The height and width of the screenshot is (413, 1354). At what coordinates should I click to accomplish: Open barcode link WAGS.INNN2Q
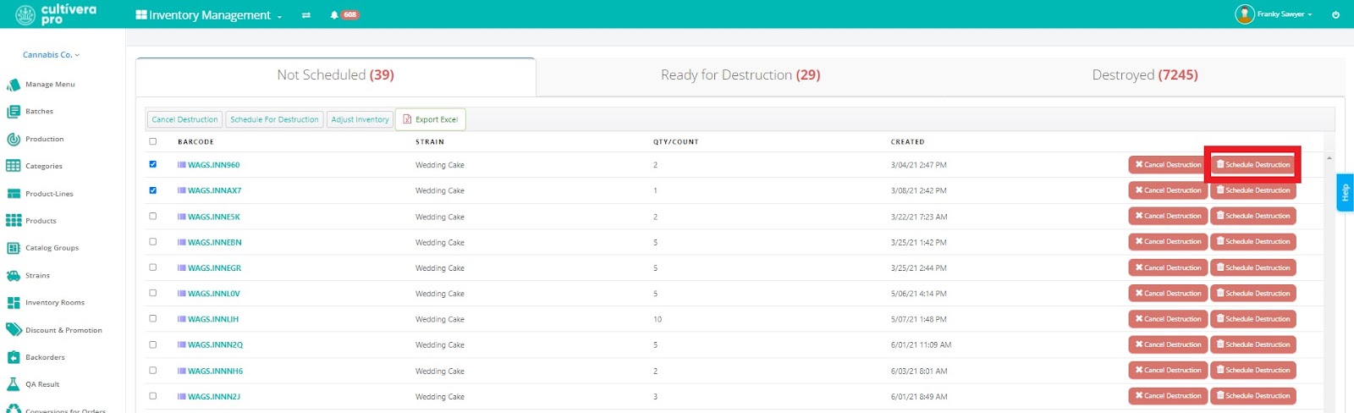coord(215,345)
